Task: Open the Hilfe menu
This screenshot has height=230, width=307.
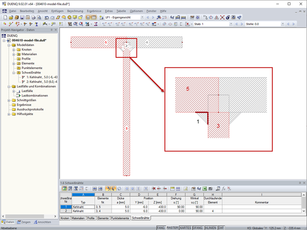Action: [x=163, y=11]
